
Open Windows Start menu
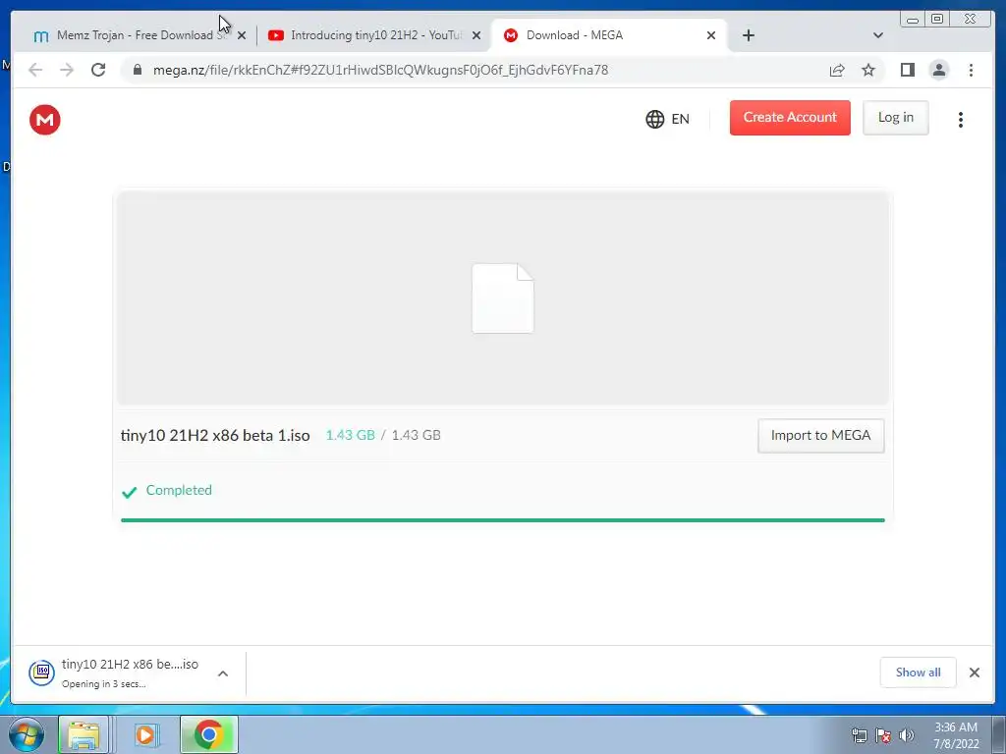(27, 734)
